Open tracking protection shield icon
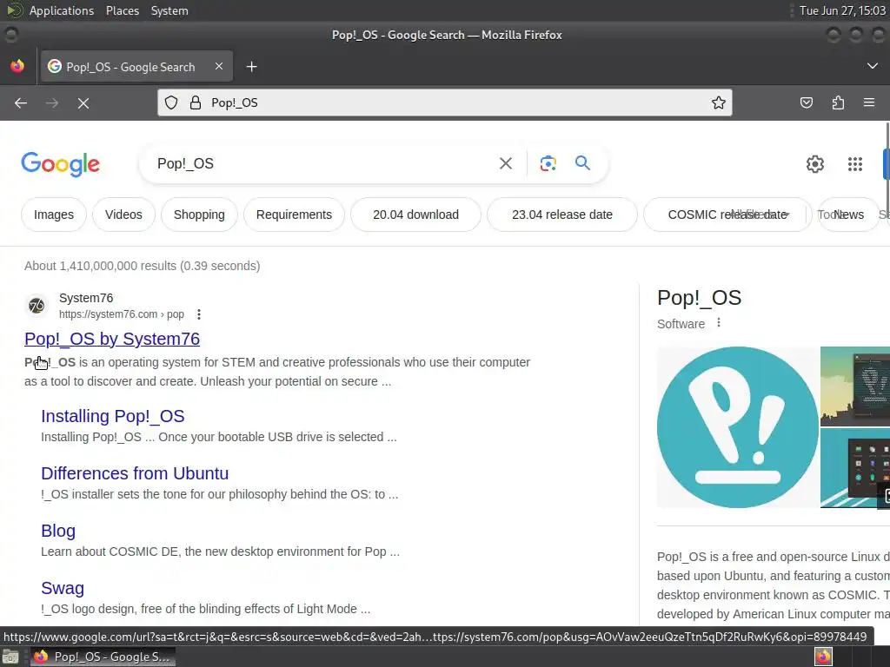The width and height of the screenshot is (890, 667). pyautogui.click(x=171, y=102)
